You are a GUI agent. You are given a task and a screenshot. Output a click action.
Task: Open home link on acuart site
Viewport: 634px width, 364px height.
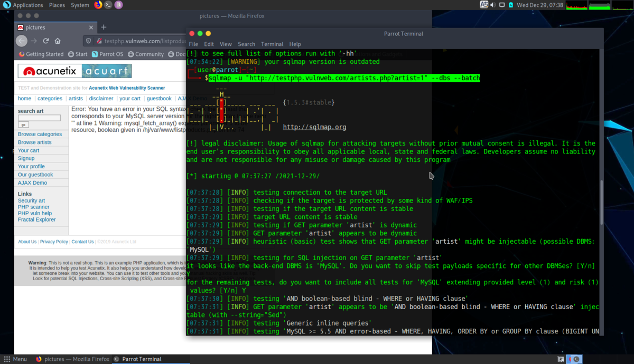24,99
